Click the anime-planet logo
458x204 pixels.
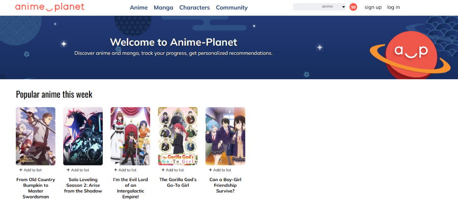tap(50, 7)
